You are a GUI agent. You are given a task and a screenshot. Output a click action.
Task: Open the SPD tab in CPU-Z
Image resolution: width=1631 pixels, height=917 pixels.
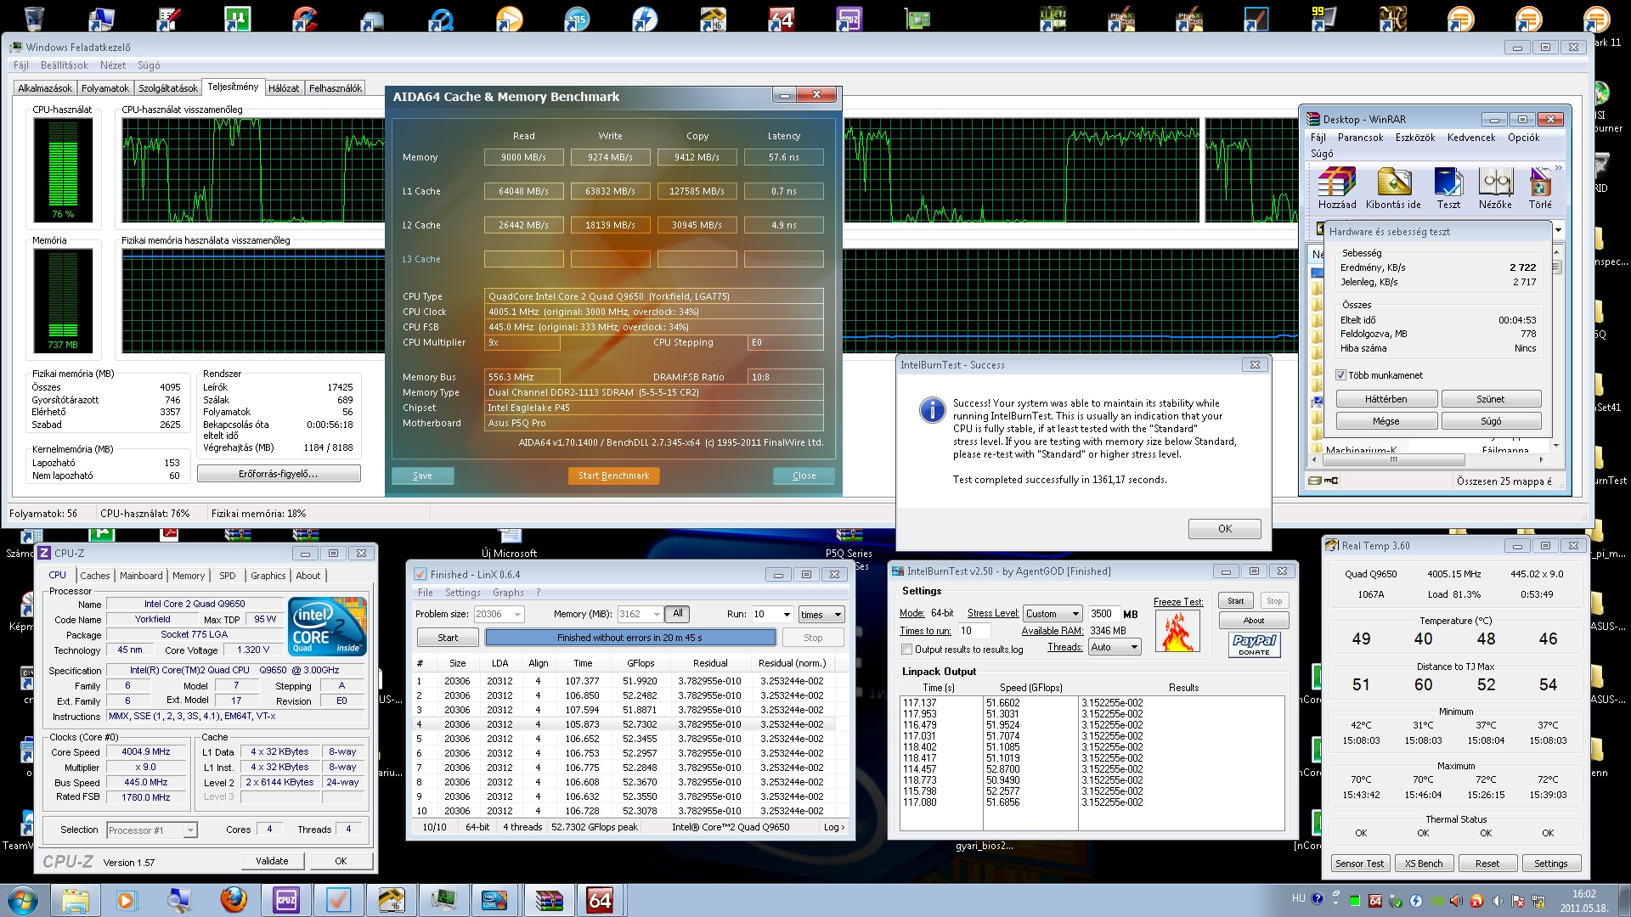[x=227, y=576]
